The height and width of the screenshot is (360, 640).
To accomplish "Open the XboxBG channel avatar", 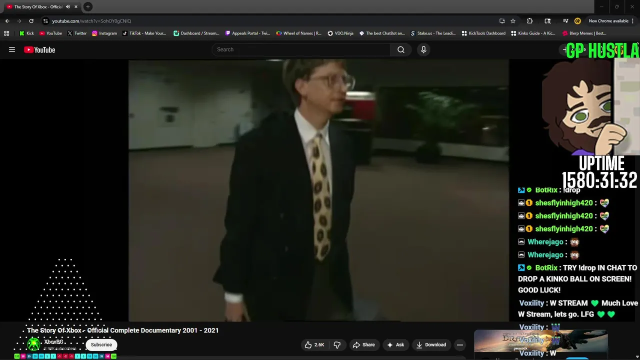I will (x=34, y=344).
